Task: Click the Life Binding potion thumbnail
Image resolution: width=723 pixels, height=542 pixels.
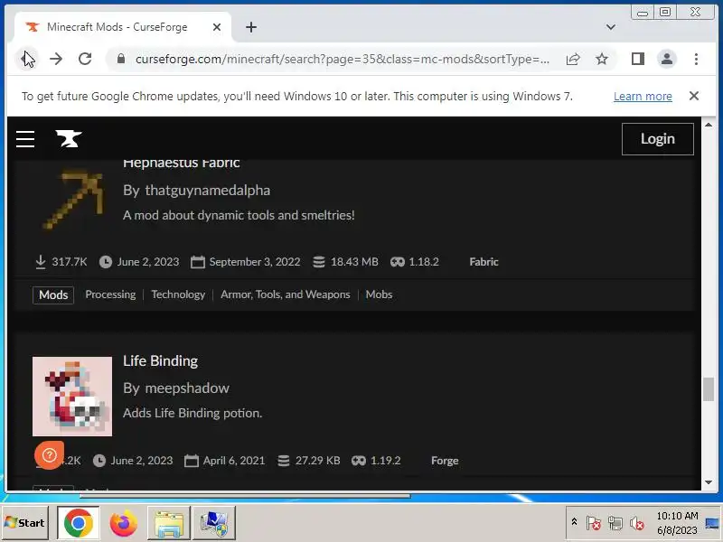Action: (72, 396)
